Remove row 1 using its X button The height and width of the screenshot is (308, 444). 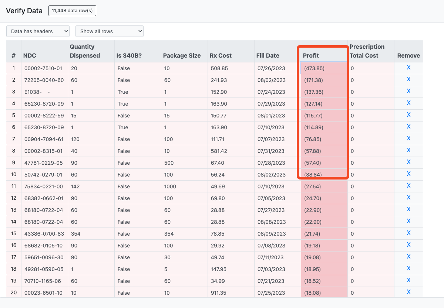coord(408,67)
